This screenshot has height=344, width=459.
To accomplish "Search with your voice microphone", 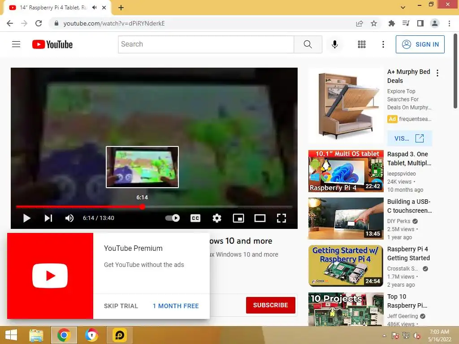I will pyautogui.click(x=335, y=44).
